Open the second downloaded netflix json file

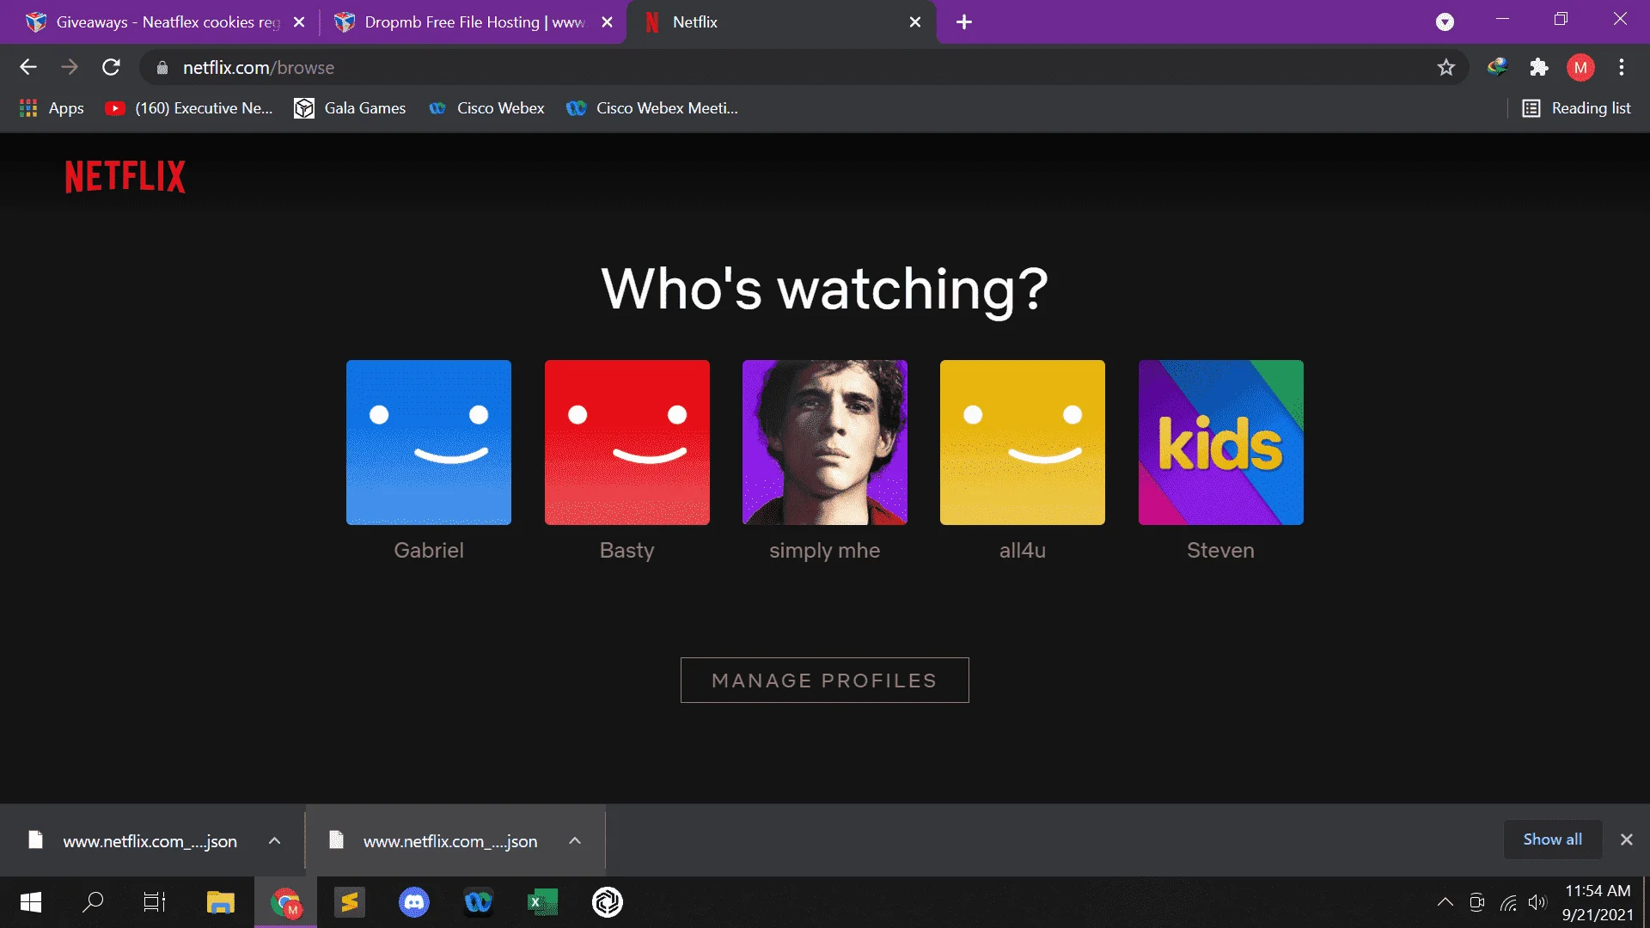coord(435,841)
